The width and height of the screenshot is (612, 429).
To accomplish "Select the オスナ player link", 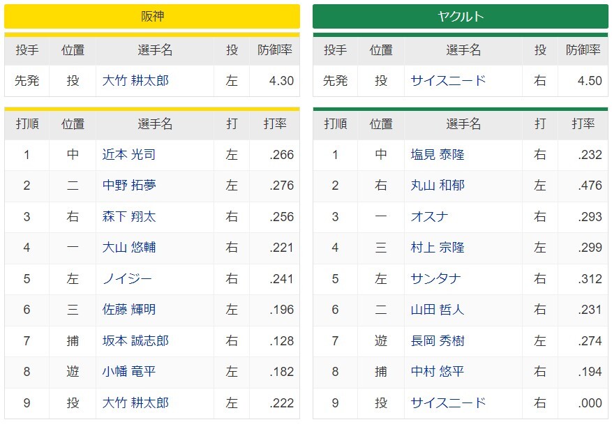I will point(429,217).
